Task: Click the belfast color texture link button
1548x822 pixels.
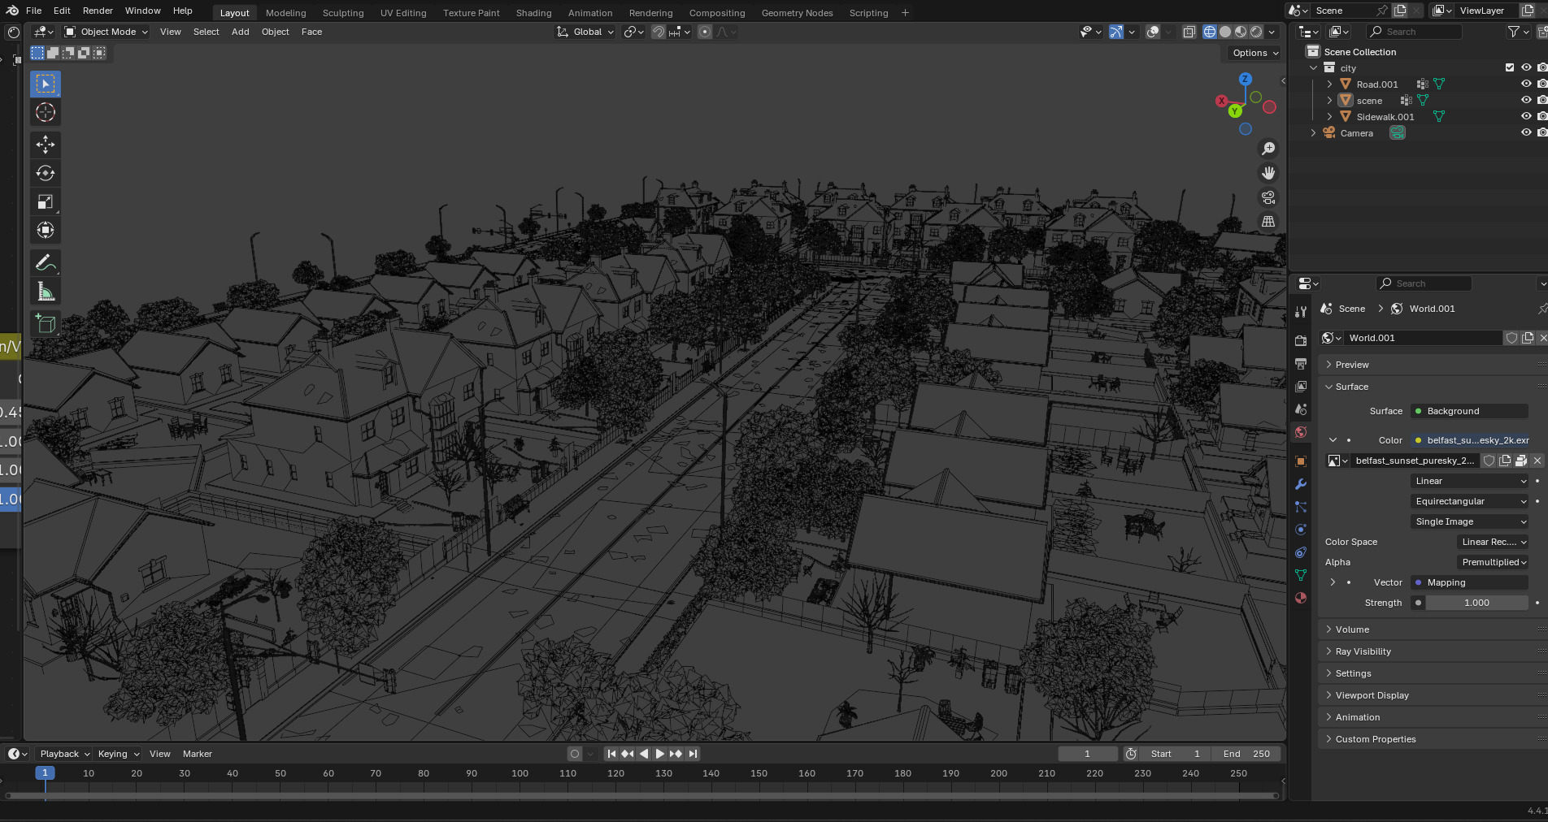Action: 1470,440
